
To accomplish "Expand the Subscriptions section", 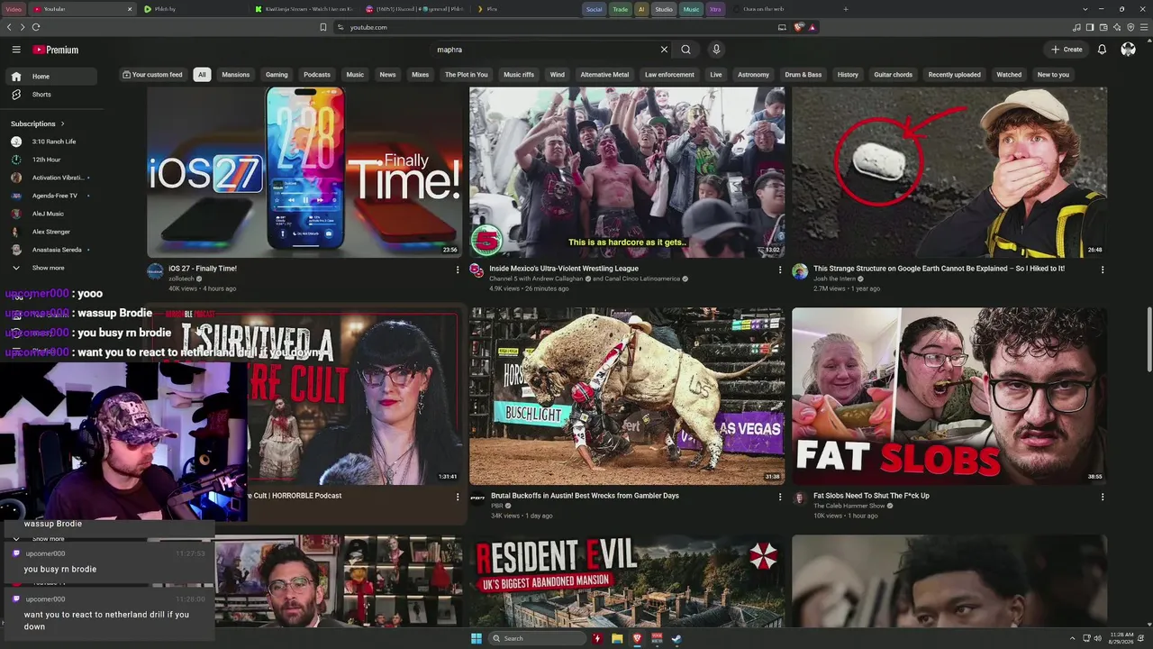I will [38, 123].
